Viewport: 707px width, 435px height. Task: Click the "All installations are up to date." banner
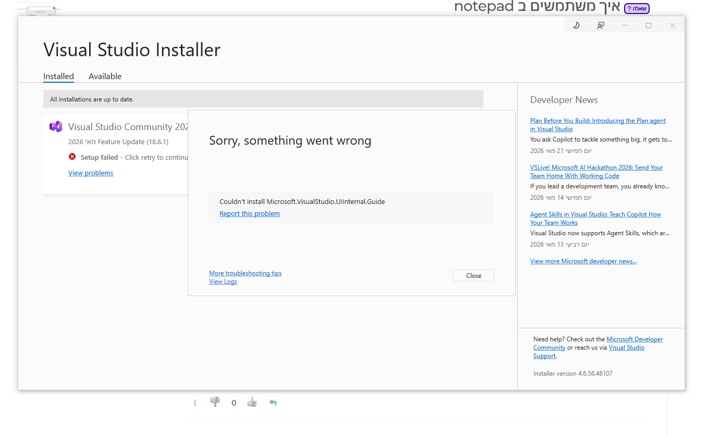tap(263, 99)
